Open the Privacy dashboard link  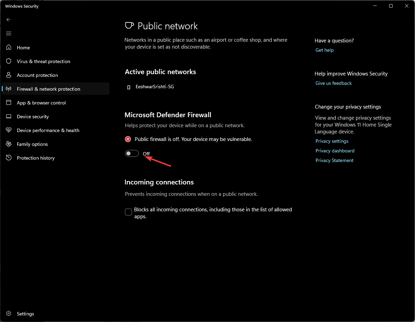tap(335, 151)
